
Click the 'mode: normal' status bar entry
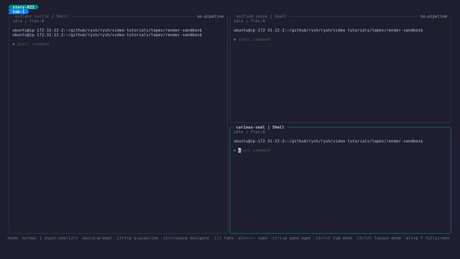click(x=22, y=238)
